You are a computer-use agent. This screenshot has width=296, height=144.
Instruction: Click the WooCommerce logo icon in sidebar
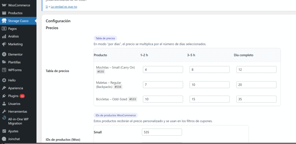tap(4, 5)
